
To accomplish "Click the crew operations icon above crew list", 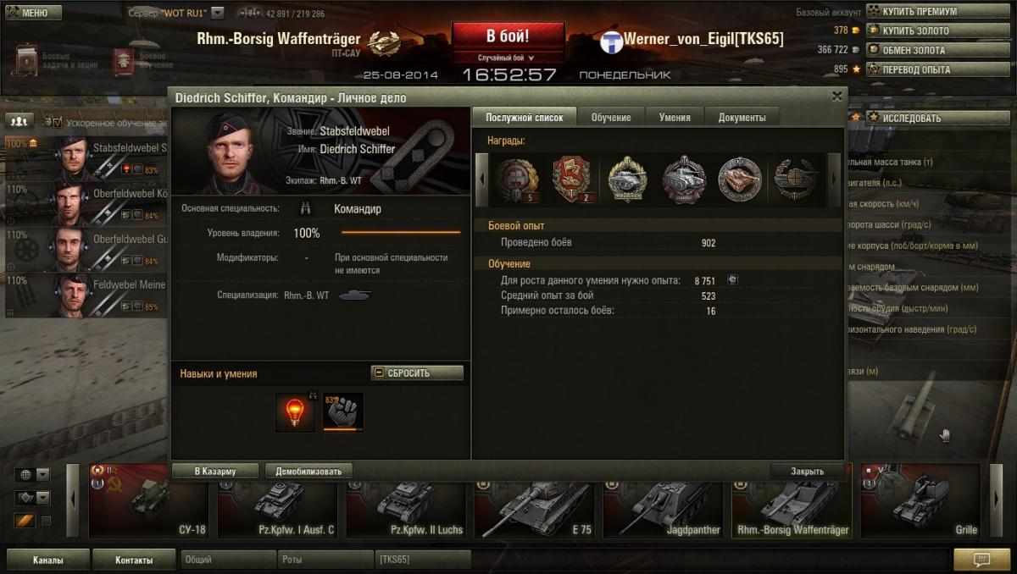I will coord(19,121).
